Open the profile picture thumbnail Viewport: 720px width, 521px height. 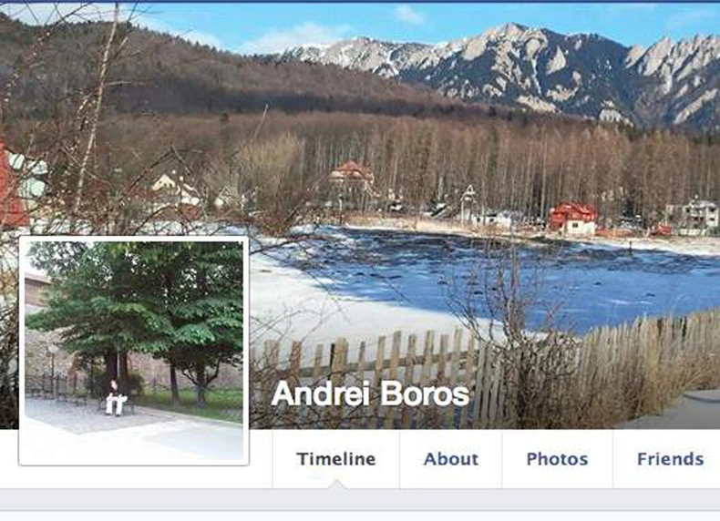pyautogui.click(x=134, y=351)
